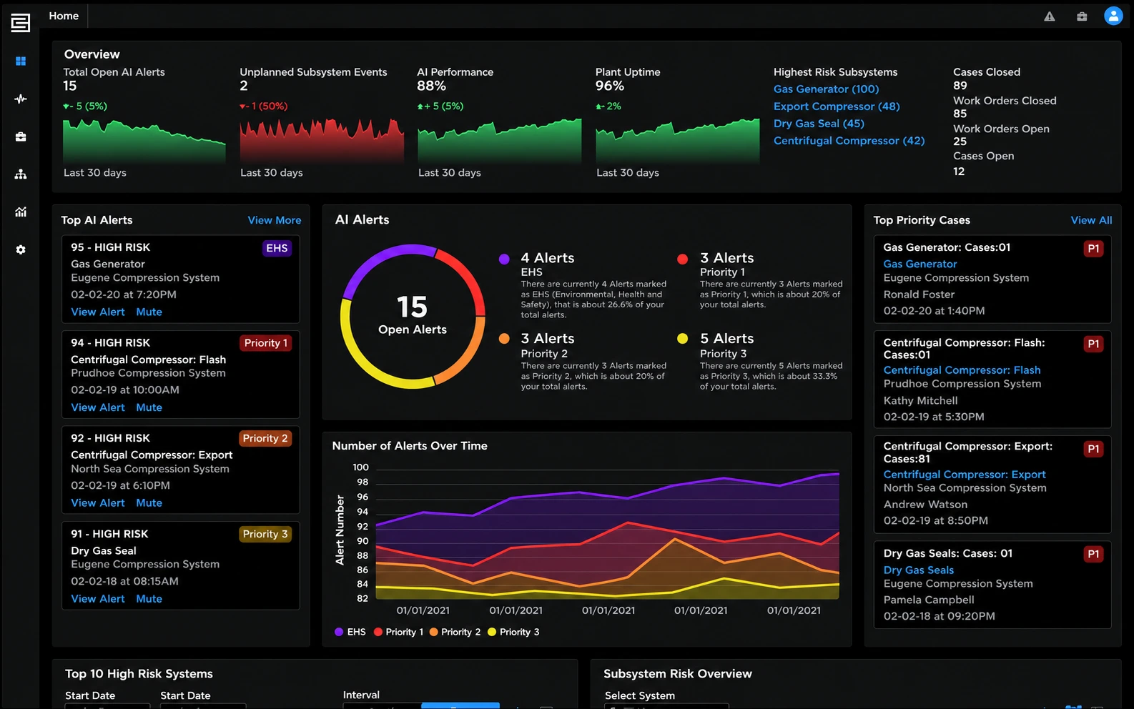Screen dimensions: 1134x709
Task: Open the hamburger menu icon
Action: point(21,23)
